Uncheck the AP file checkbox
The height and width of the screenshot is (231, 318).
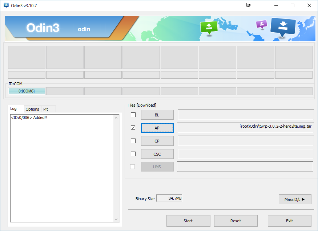[133, 128]
